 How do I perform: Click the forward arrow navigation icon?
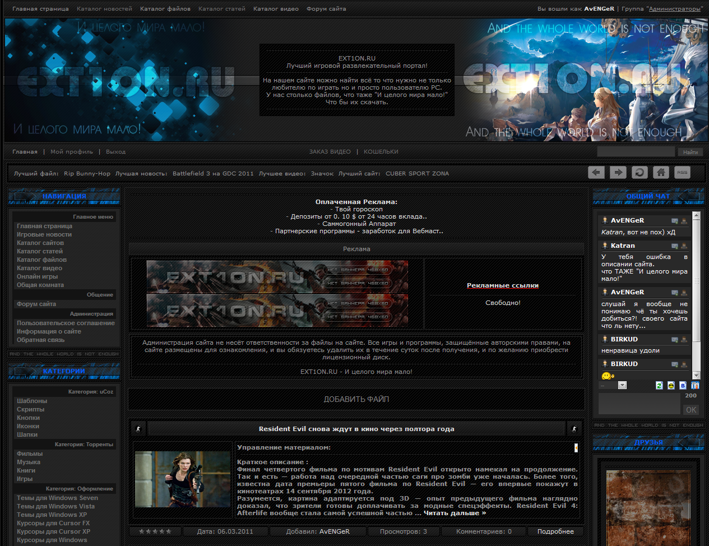[618, 173]
